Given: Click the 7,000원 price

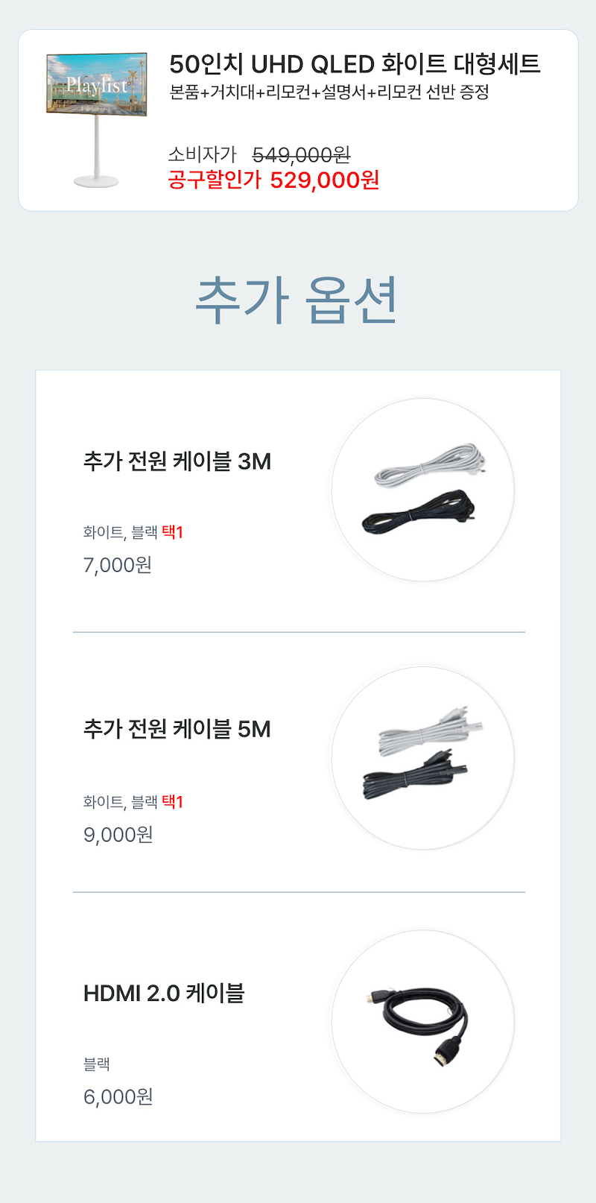Looking at the screenshot, I should tap(118, 565).
